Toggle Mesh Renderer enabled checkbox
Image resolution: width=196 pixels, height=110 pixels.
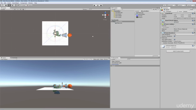tap(164, 33)
